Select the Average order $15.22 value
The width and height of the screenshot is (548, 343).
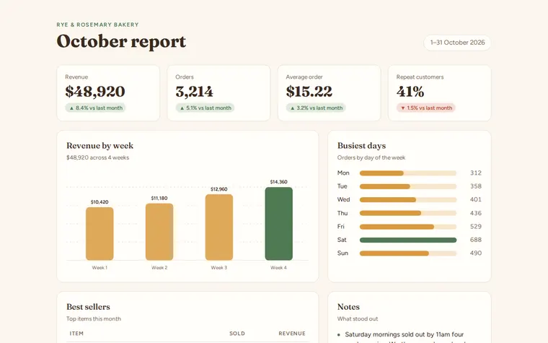309,92
